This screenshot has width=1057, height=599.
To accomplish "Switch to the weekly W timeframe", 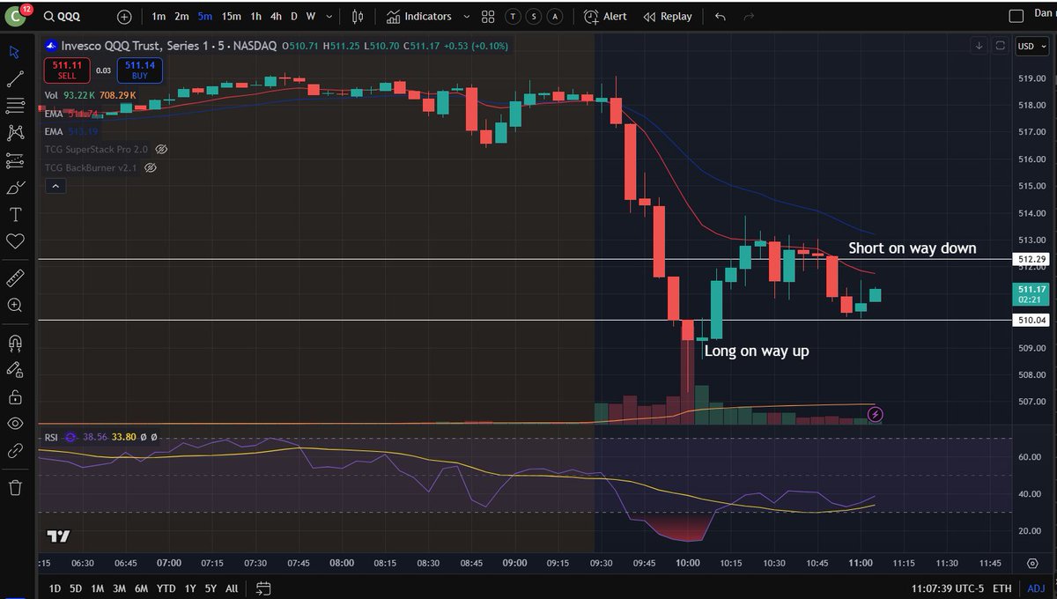I will tap(311, 17).
